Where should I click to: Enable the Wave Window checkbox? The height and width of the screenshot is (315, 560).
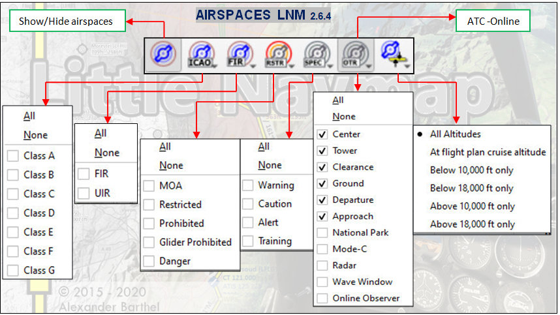322,282
